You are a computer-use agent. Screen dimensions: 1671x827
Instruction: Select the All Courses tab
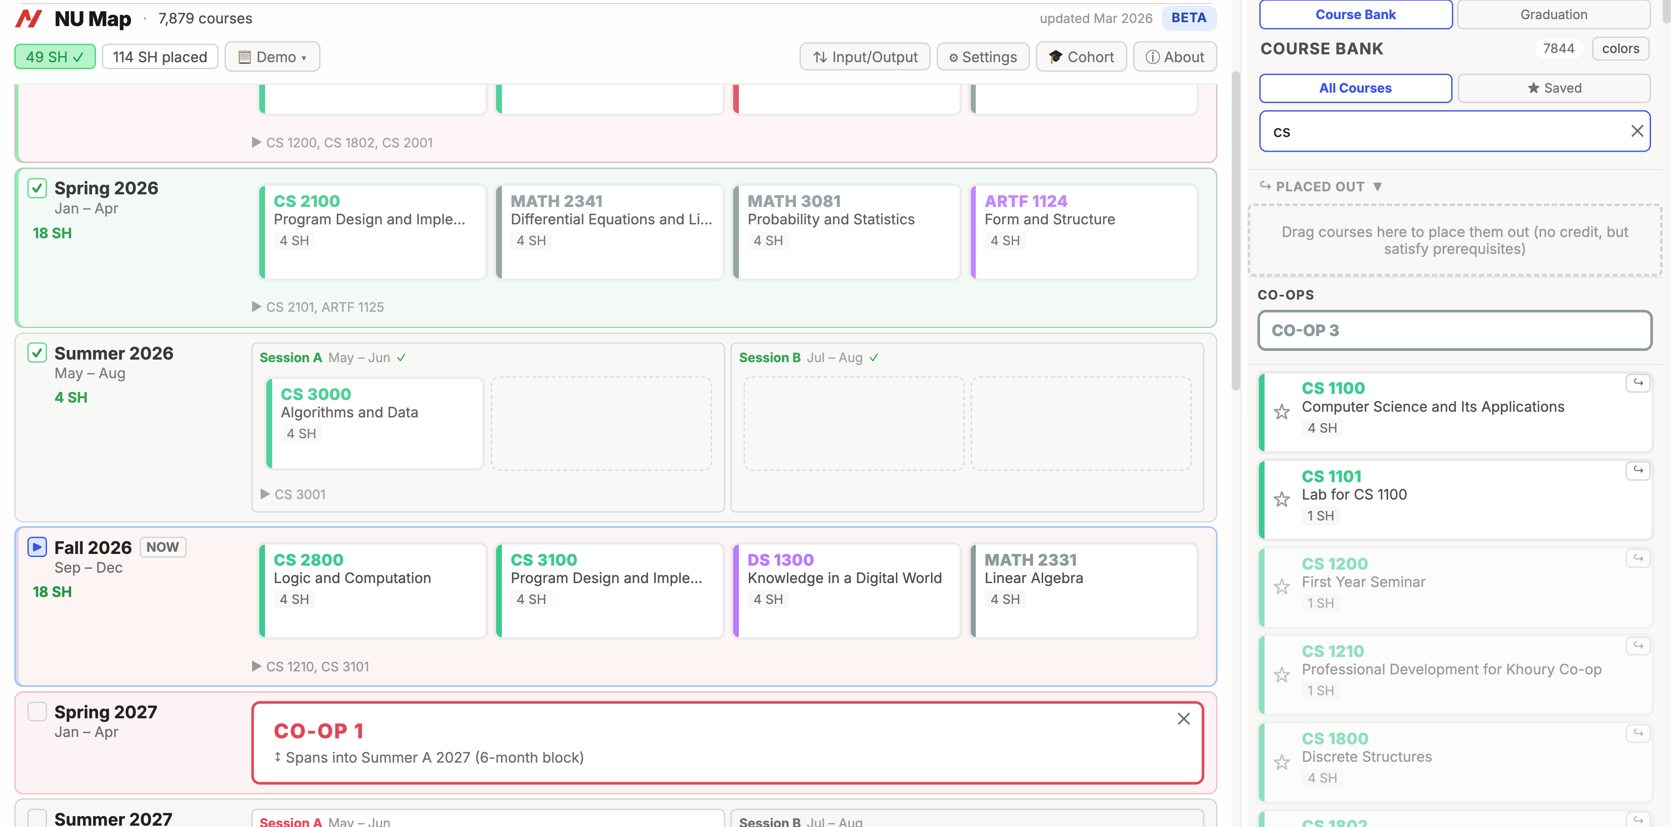pos(1355,88)
